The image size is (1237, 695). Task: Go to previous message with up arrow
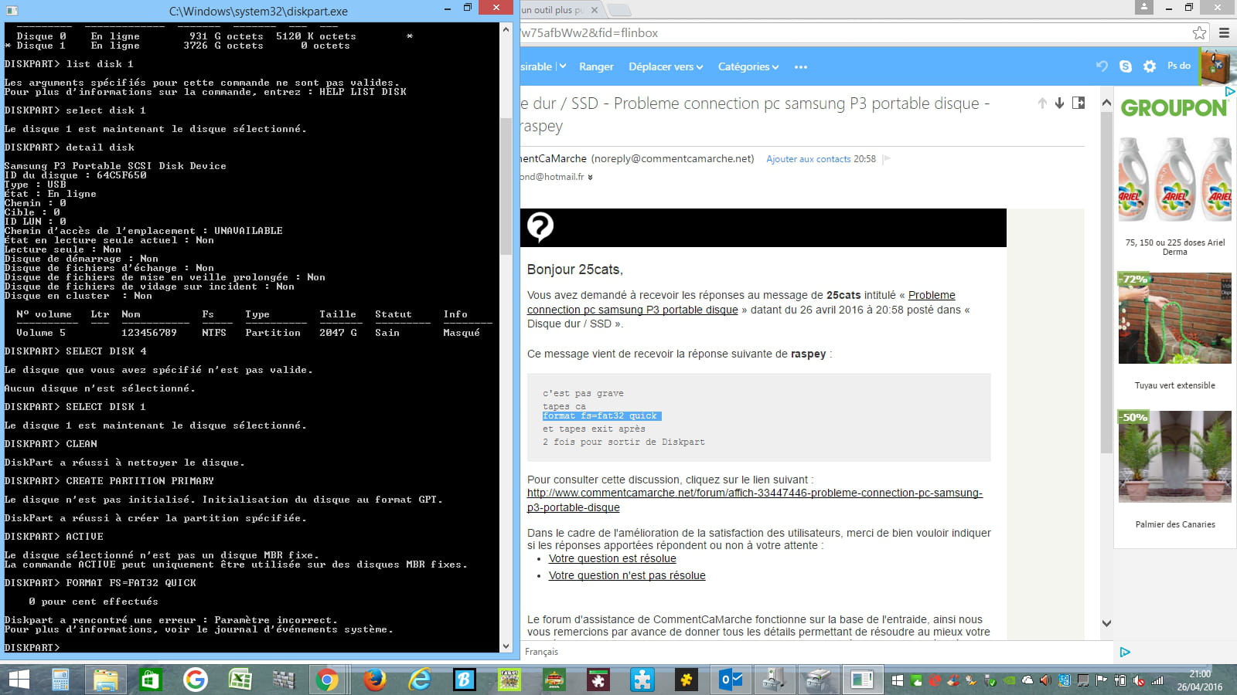tap(1042, 103)
